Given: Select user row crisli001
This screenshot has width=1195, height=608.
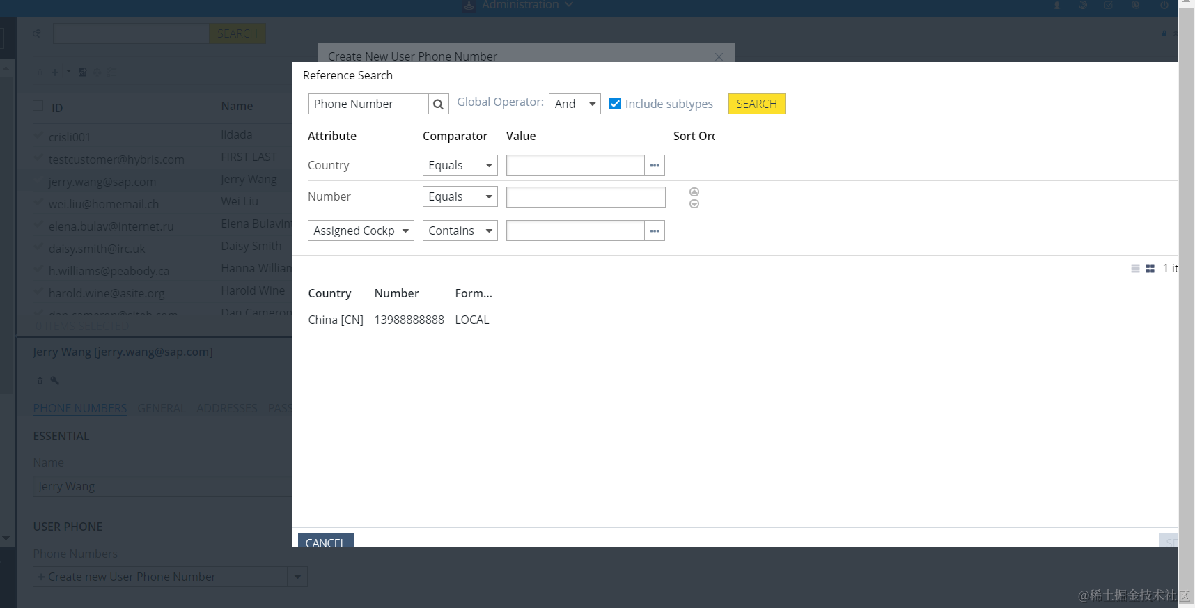Looking at the screenshot, I should point(162,137).
